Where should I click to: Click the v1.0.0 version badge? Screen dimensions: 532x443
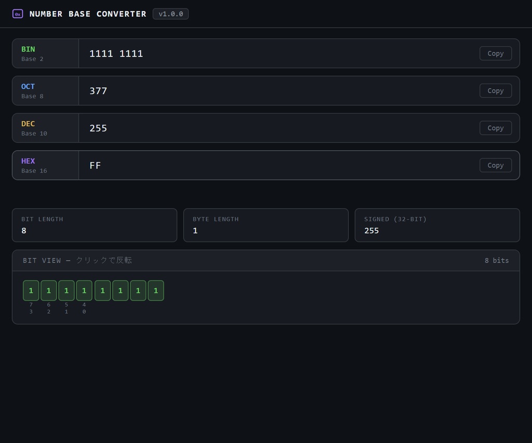tap(170, 14)
